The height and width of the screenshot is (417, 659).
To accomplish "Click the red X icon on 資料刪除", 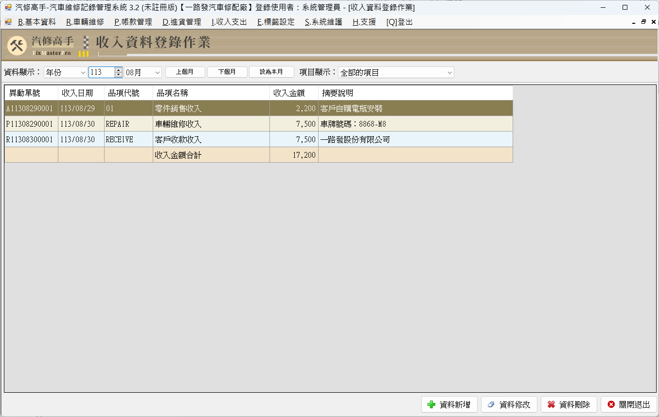I will click(551, 404).
